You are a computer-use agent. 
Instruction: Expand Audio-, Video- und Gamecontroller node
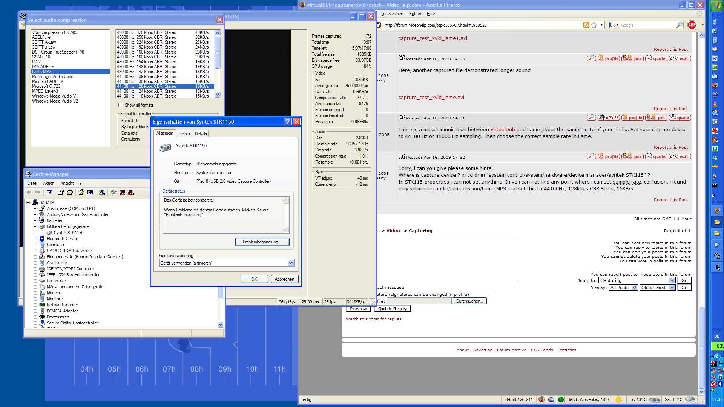click(35, 214)
